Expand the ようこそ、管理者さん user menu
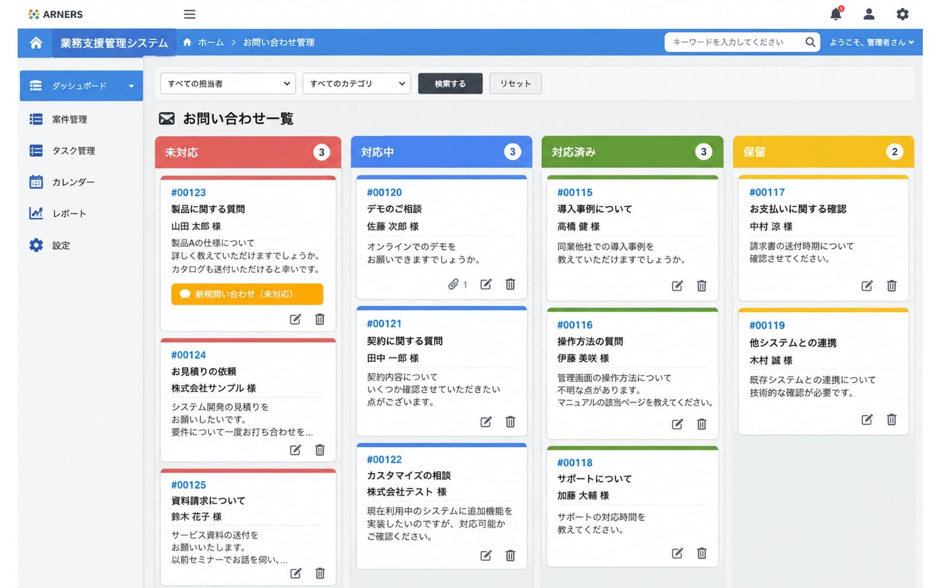The image size is (941, 588). click(x=872, y=42)
